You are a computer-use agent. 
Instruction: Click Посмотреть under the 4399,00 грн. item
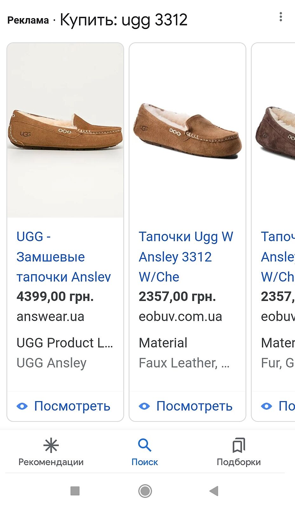(72, 406)
